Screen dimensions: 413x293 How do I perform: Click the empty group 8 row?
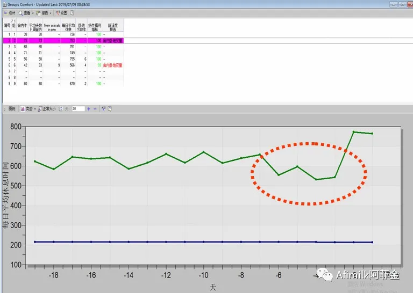point(63,77)
